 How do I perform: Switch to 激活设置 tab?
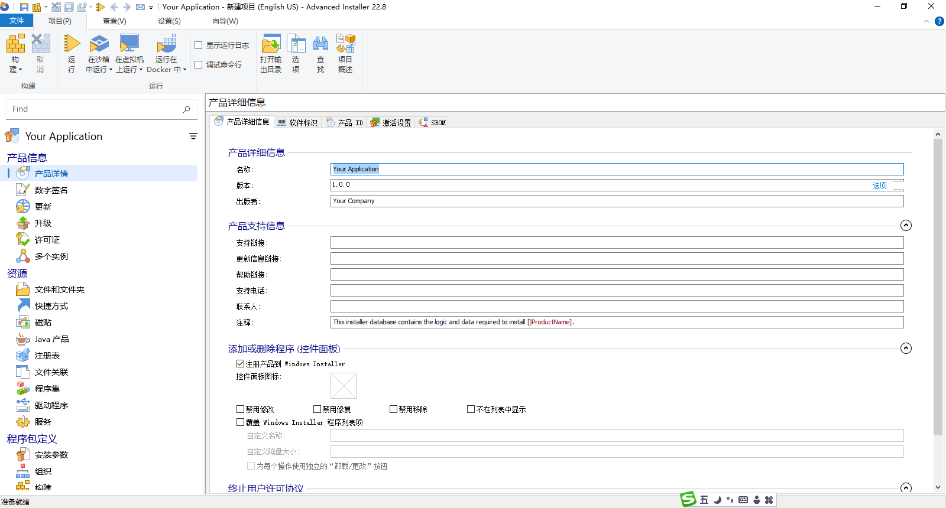click(x=390, y=122)
